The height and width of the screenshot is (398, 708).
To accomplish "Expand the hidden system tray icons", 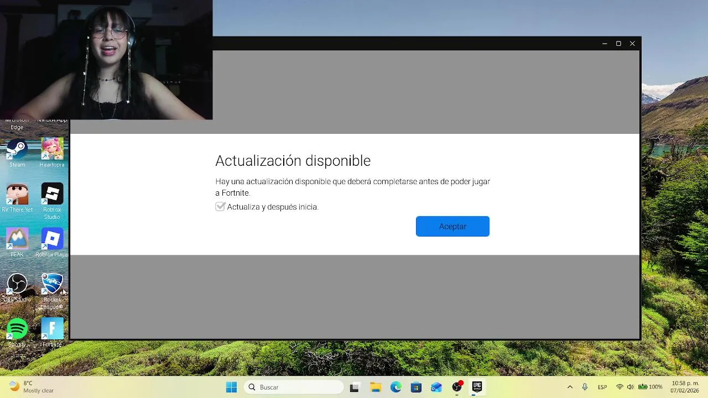I will [570, 387].
